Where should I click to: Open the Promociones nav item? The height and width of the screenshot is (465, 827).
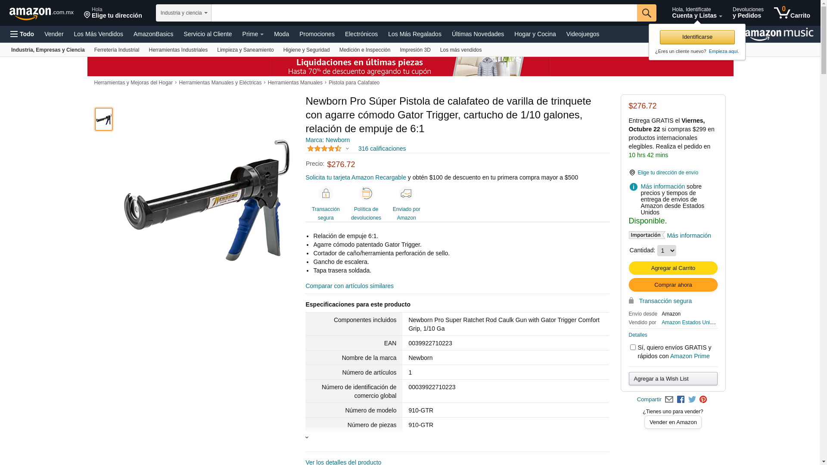317,34
